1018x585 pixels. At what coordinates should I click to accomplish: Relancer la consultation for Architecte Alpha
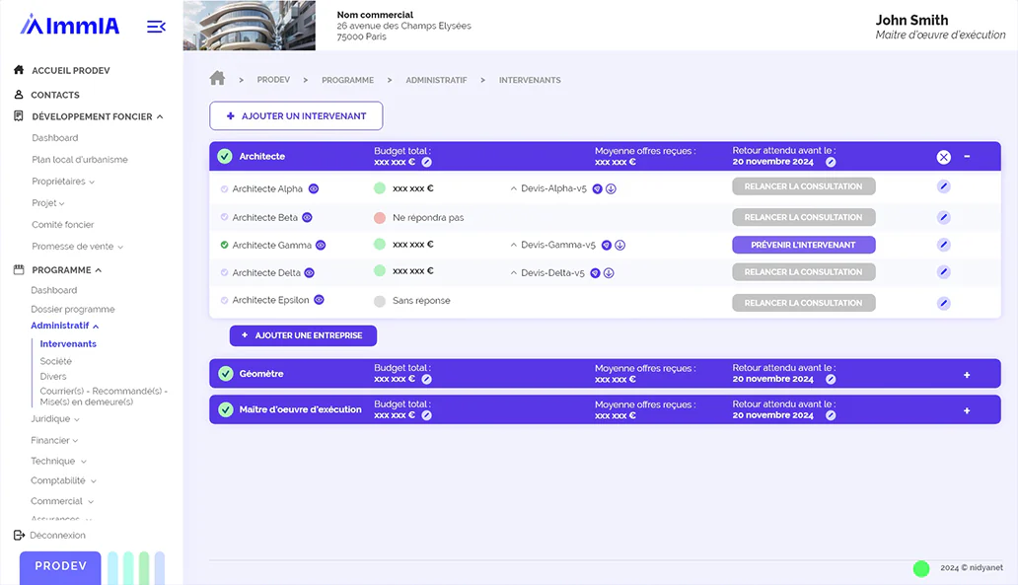pyautogui.click(x=804, y=186)
